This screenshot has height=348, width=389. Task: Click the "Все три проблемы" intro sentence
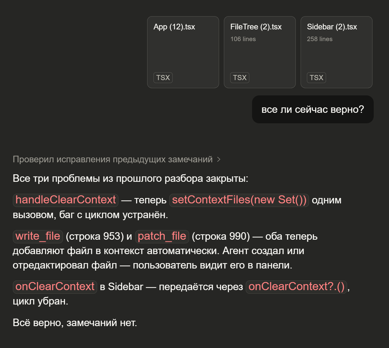tap(130, 178)
